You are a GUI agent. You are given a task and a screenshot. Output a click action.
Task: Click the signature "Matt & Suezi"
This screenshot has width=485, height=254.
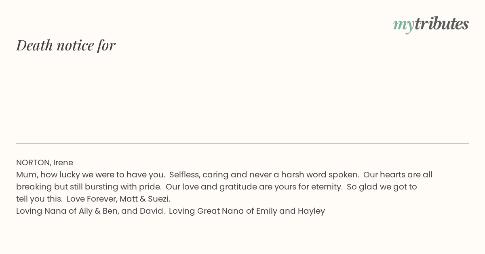point(145,199)
